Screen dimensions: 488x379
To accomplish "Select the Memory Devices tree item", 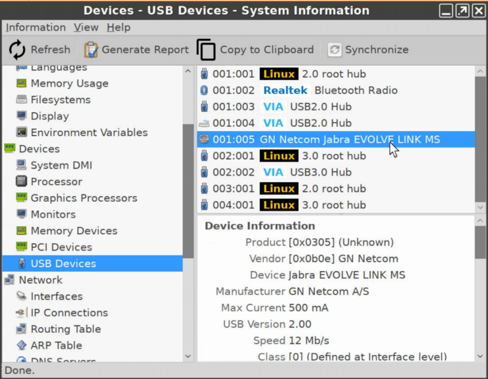I will point(74,230).
